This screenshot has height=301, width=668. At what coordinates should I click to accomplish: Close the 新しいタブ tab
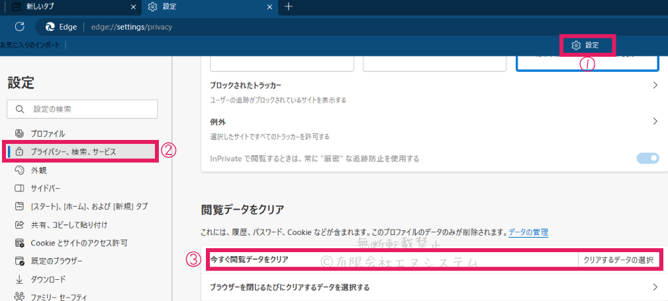pos(133,7)
